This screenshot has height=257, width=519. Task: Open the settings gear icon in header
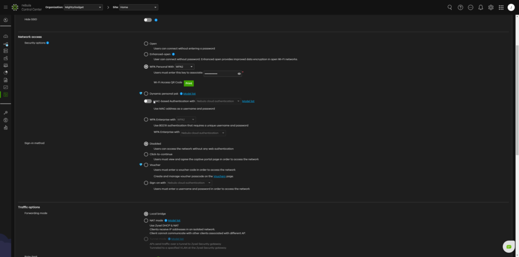click(491, 7)
